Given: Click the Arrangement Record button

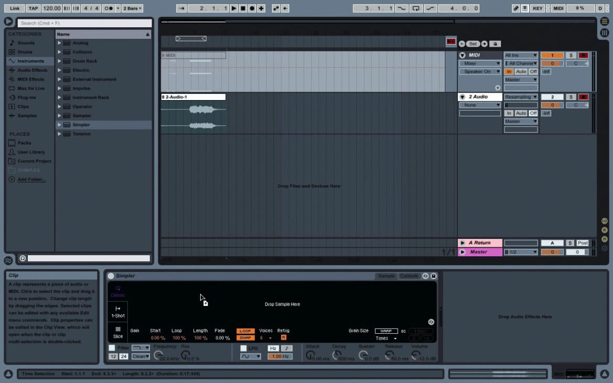Looking at the screenshot, I should (x=252, y=8).
